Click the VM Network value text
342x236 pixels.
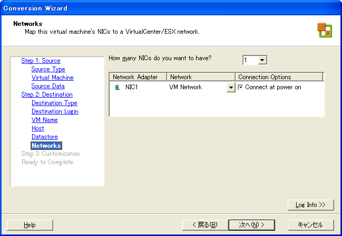185,87
